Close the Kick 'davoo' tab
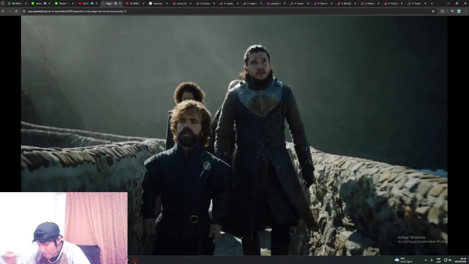This screenshot has width=469, height=264. point(49,3)
